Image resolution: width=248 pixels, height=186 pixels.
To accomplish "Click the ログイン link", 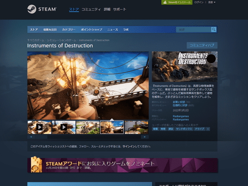I will point(199,2).
